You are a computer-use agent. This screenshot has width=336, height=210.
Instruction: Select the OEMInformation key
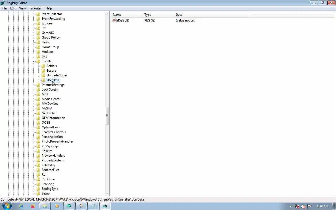pos(53,118)
